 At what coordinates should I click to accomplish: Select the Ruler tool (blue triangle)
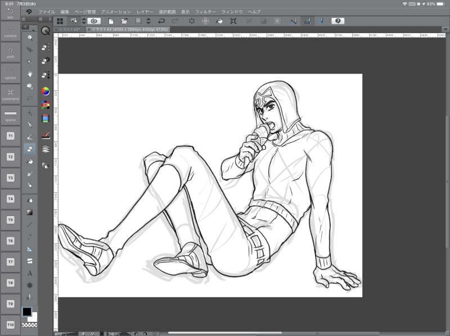click(x=30, y=248)
